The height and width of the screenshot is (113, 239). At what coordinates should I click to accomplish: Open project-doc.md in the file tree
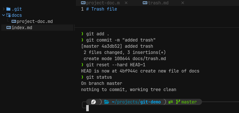pyautogui.click(x=35, y=22)
